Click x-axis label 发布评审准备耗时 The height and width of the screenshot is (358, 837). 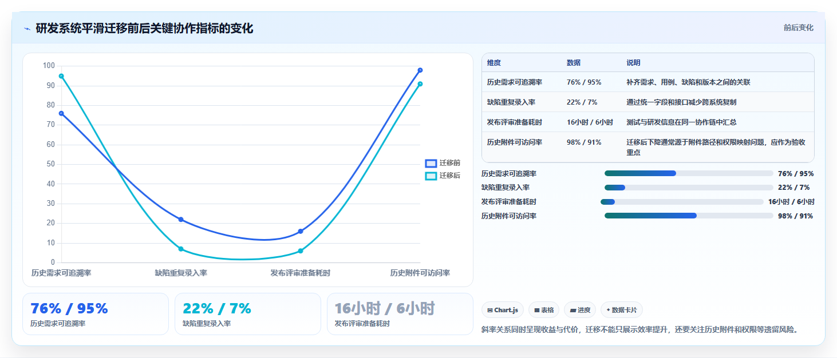pos(301,273)
